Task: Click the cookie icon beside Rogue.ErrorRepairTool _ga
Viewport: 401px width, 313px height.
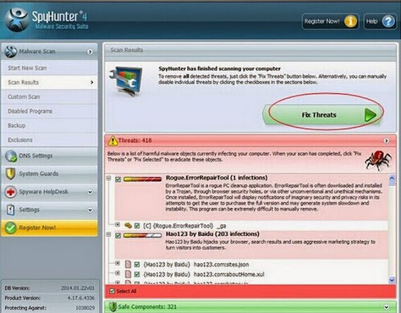Action: pos(128,225)
